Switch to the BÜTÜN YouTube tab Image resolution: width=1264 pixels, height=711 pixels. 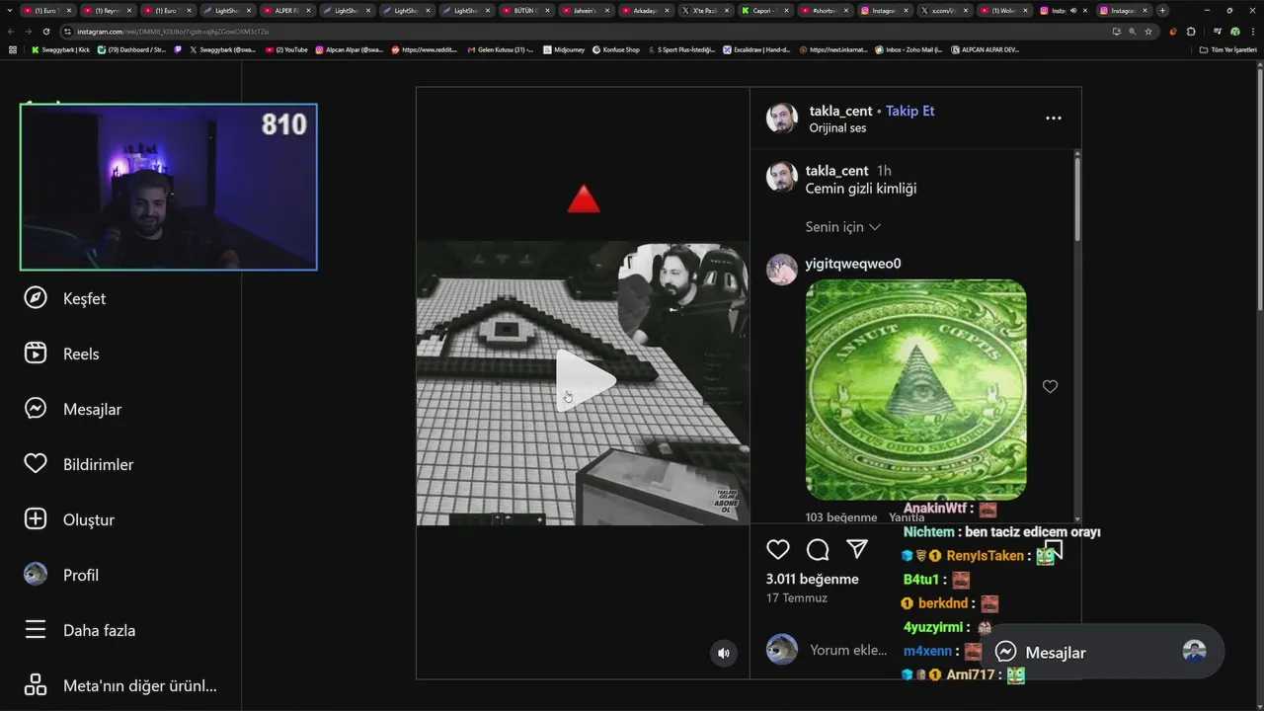[x=524, y=10]
